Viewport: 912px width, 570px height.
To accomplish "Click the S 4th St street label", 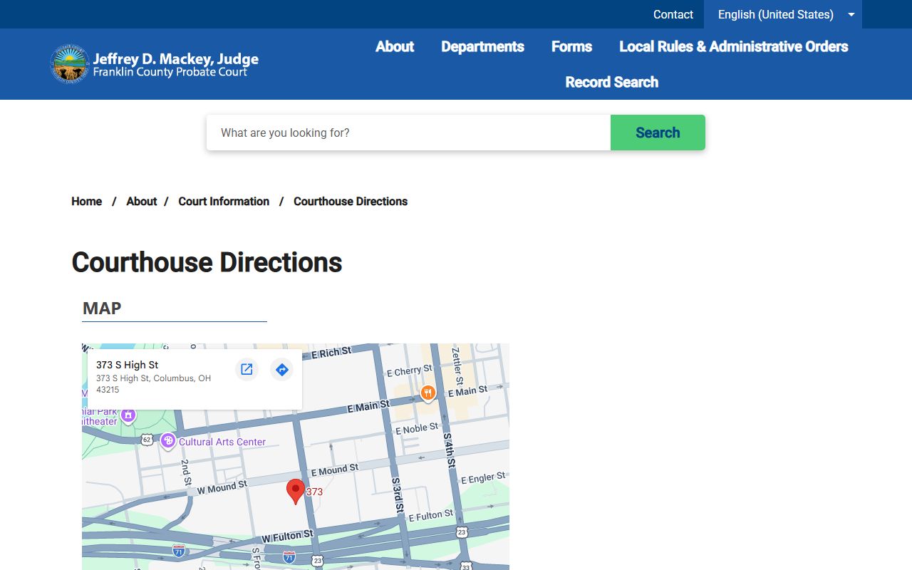I will tap(450, 450).
